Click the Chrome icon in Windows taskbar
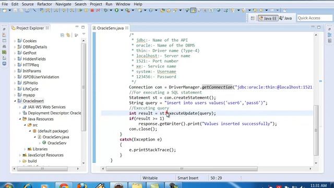Viewport: 334px width, 188px height. (64, 185)
